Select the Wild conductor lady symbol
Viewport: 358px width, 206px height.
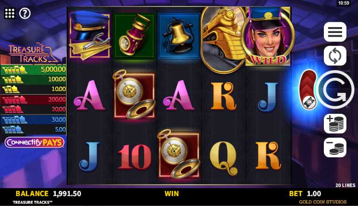pos(268,36)
